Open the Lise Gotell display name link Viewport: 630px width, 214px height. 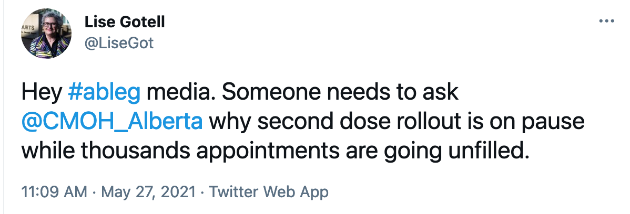125,22
